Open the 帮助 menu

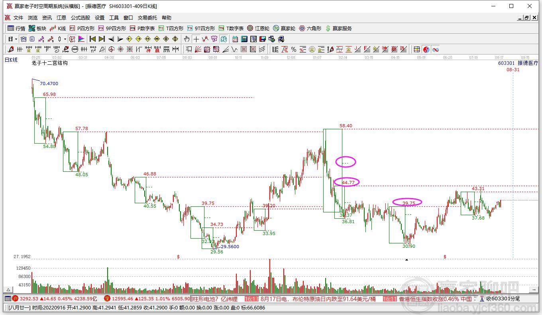click(167, 18)
